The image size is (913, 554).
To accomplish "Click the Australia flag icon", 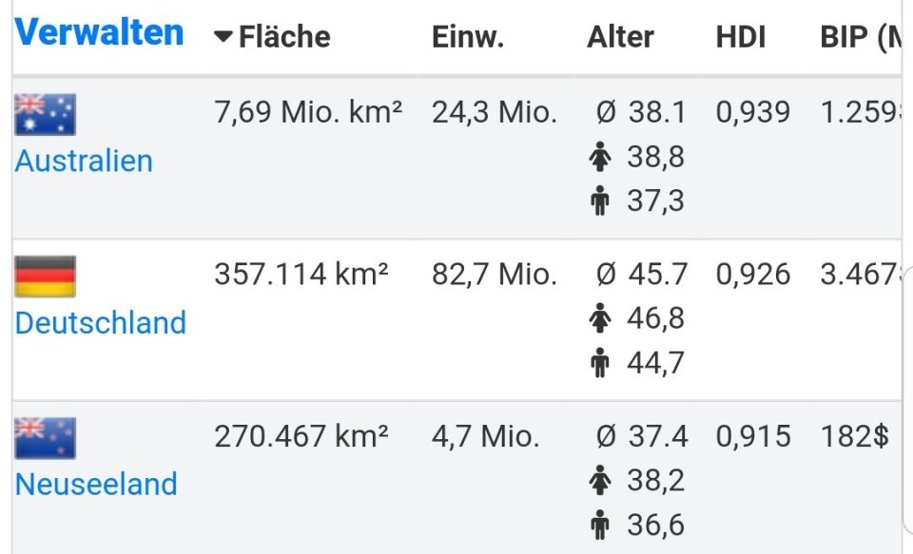I will pos(45,115).
